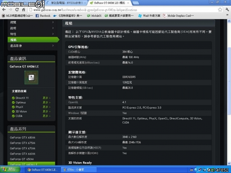Open the Facebook bookmark

click(x=43, y=15)
